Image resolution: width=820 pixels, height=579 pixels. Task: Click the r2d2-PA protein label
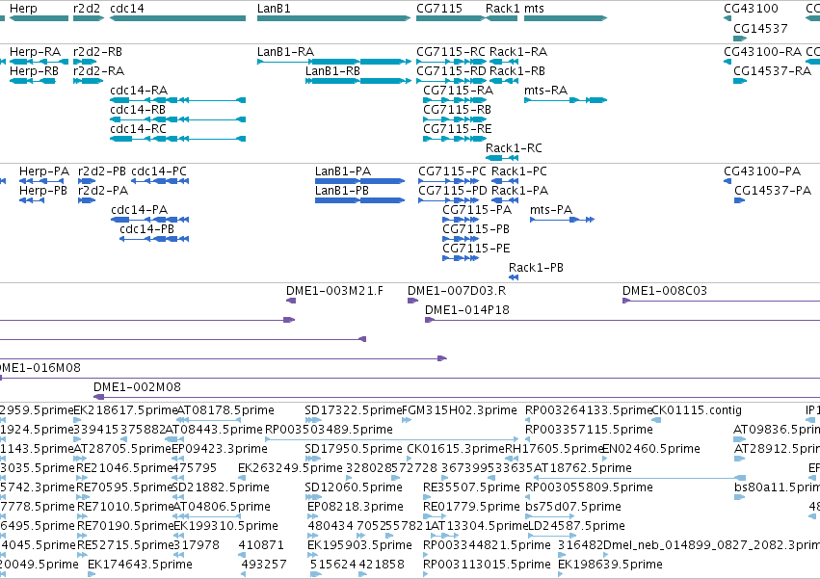coord(103,191)
